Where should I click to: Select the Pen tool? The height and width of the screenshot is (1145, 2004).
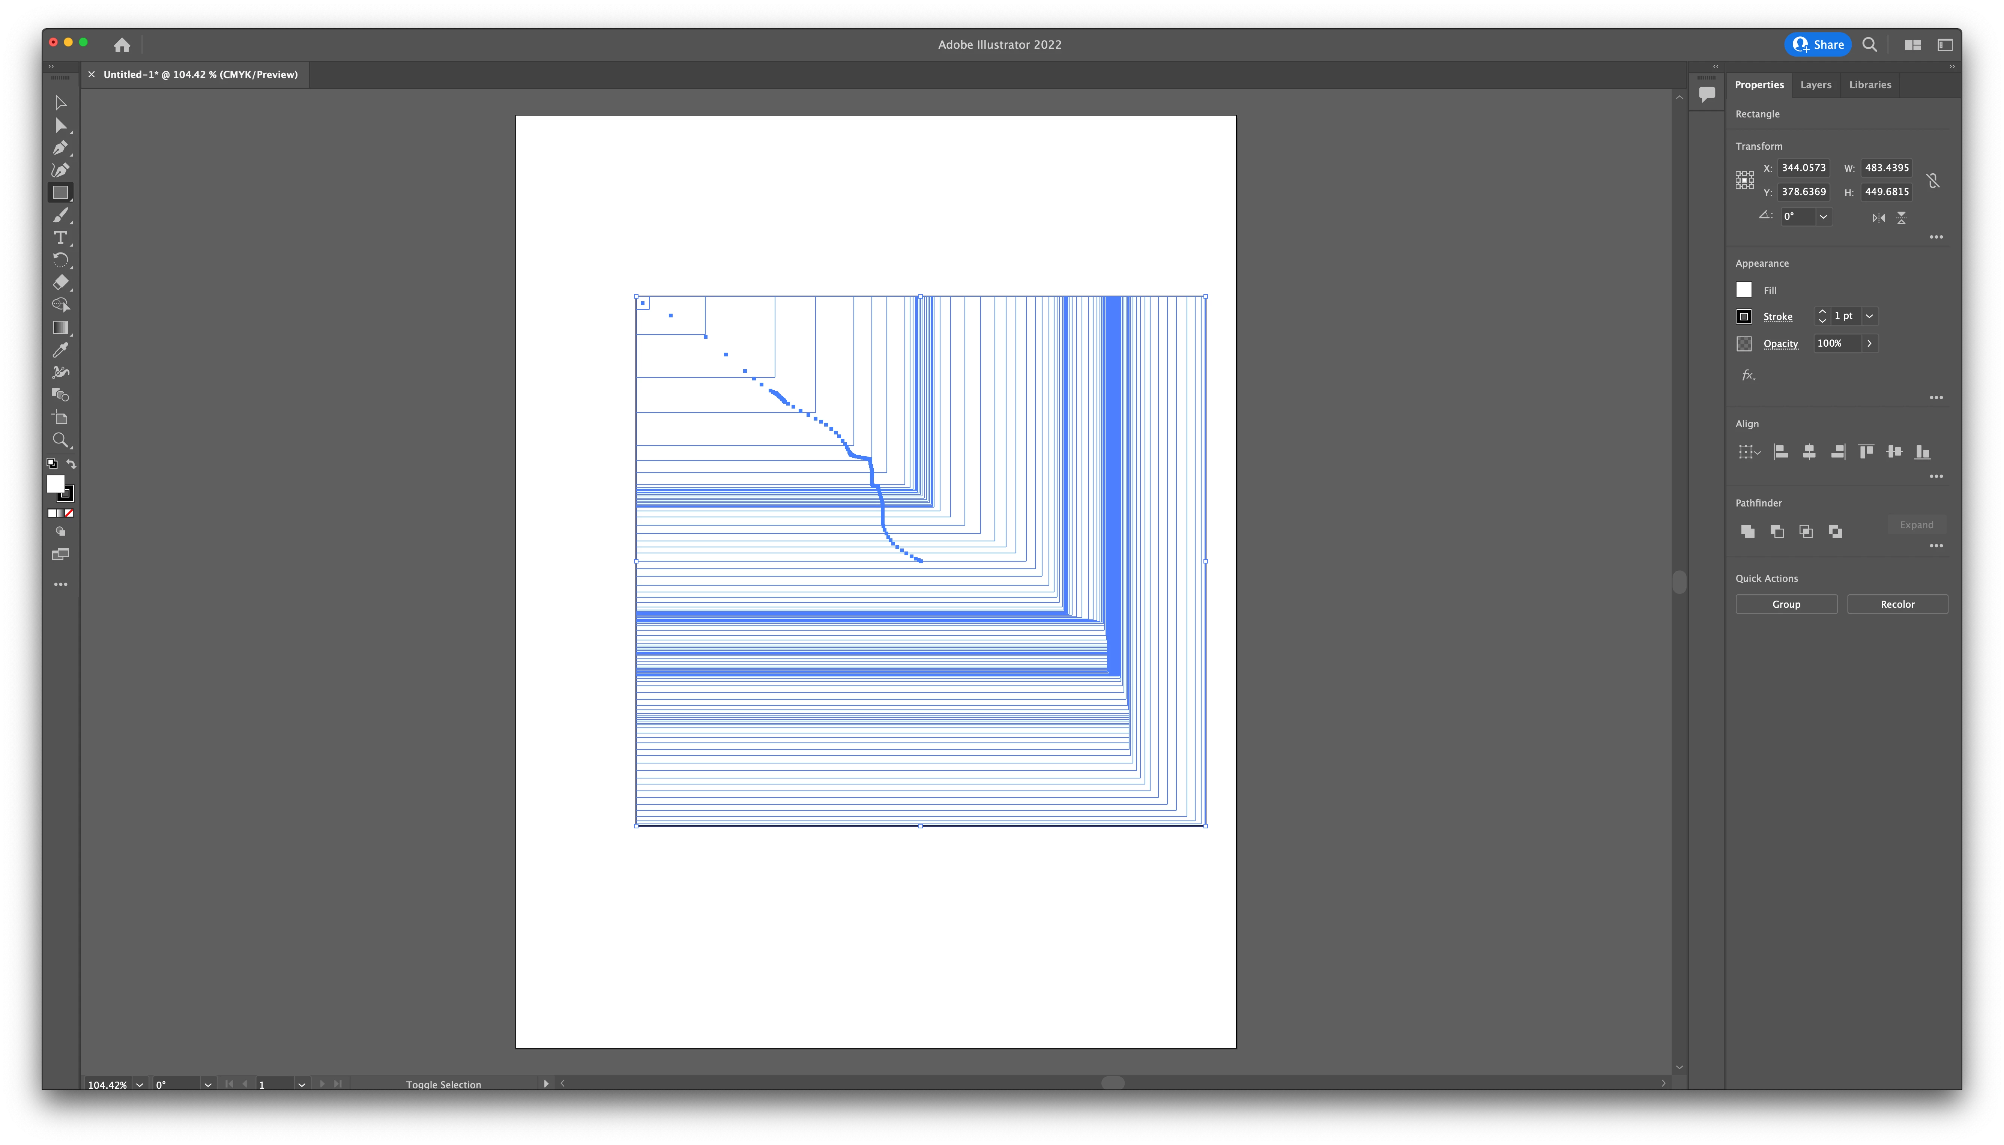pos(60,148)
